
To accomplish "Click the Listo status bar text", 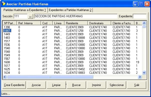I will [6, 94].
